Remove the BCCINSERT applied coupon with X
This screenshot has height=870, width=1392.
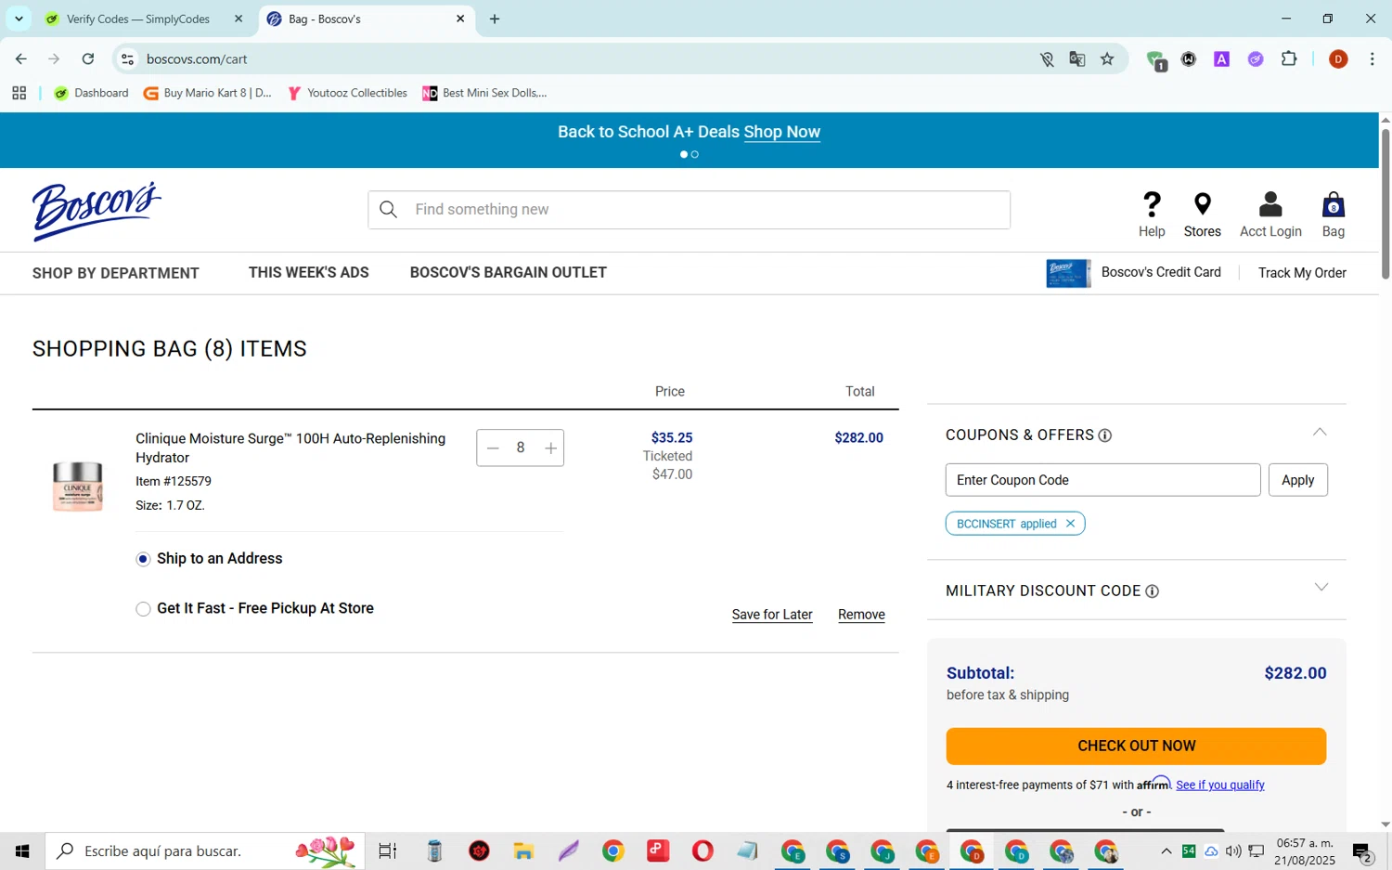tap(1070, 524)
